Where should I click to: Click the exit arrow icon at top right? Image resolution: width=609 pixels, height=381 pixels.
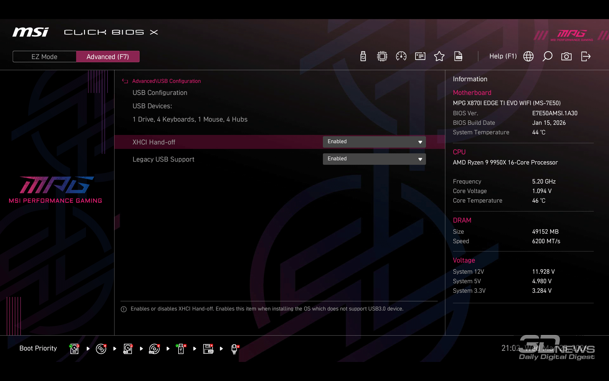(x=586, y=57)
